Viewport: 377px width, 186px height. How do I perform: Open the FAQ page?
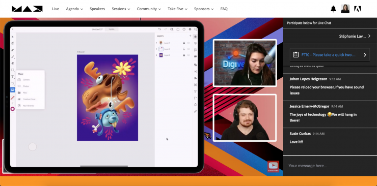[224, 9]
